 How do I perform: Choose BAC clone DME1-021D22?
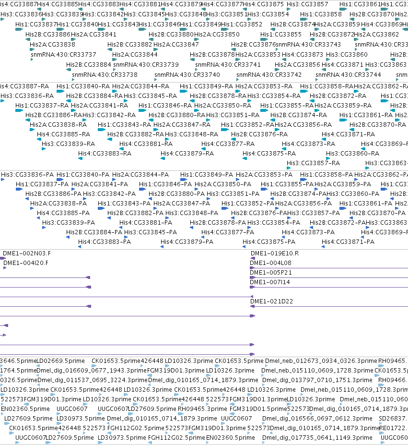click(x=272, y=301)
